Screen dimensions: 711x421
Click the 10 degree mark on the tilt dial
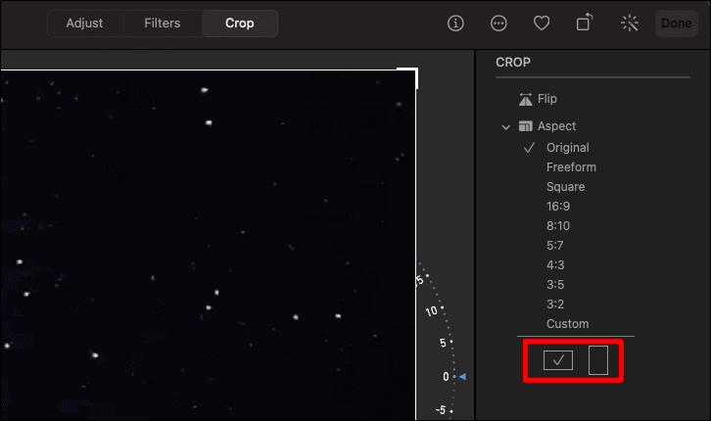tap(432, 311)
